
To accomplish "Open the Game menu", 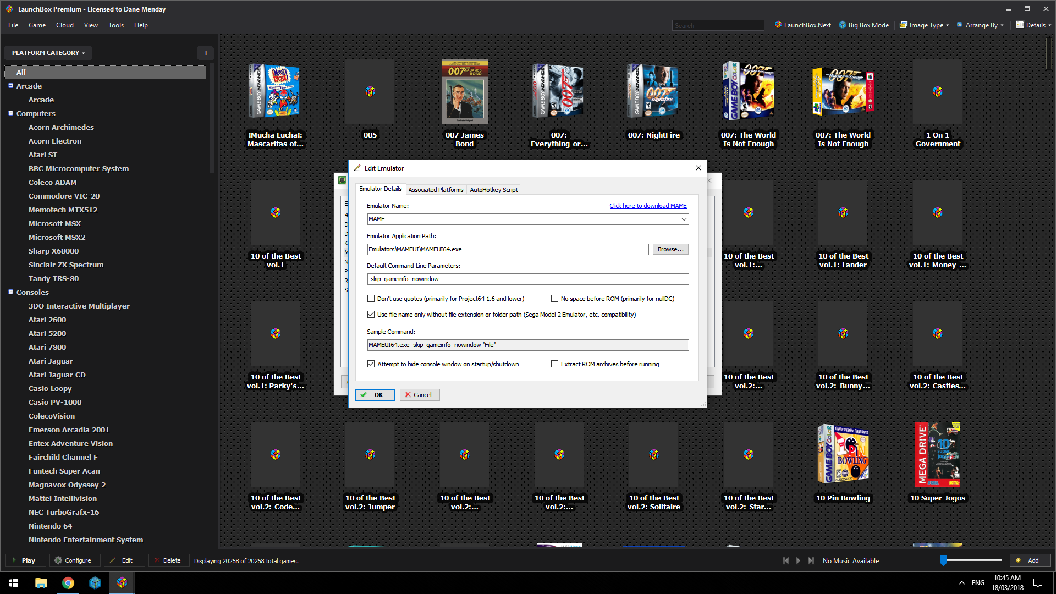I will pos(37,25).
